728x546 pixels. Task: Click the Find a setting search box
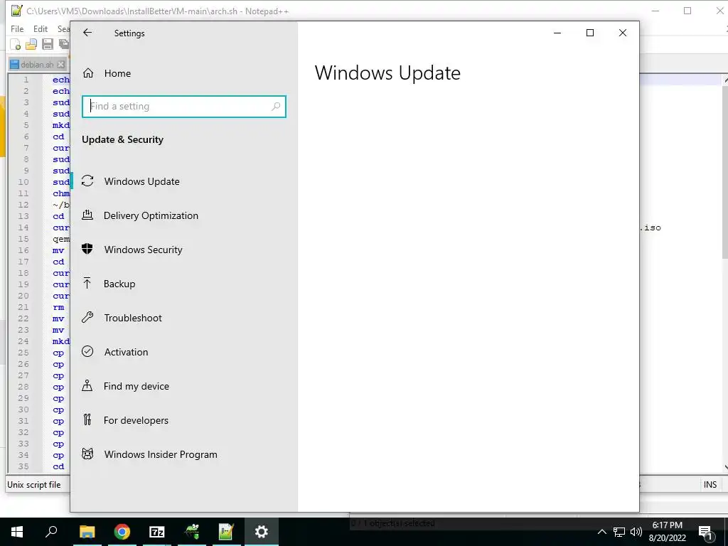(x=184, y=107)
